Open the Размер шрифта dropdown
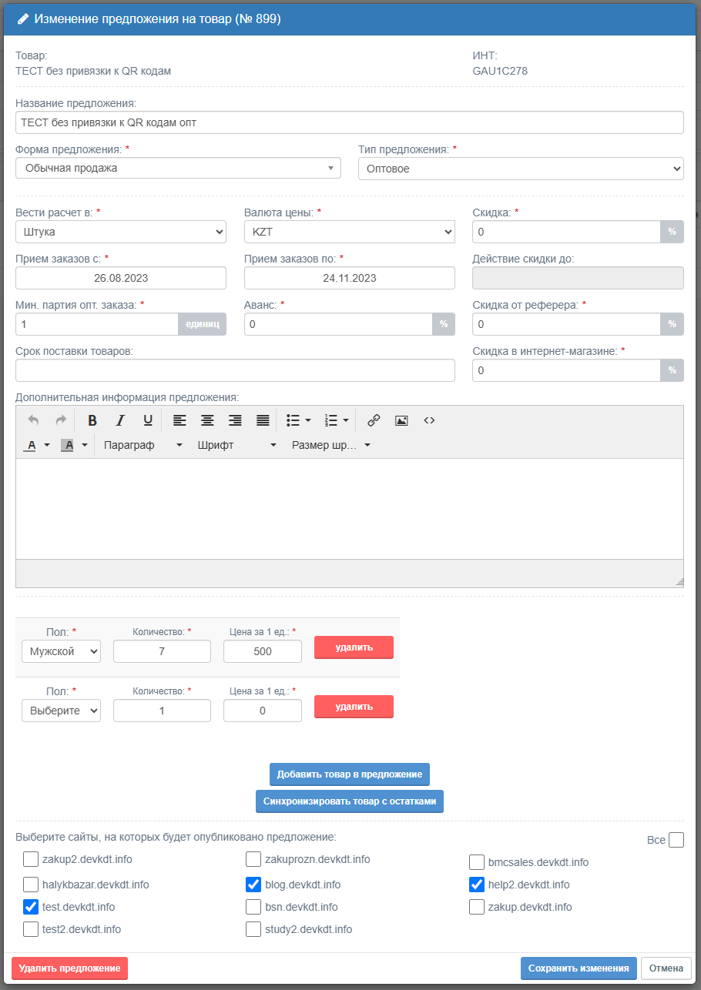The width and height of the screenshot is (701, 990). pyautogui.click(x=330, y=445)
